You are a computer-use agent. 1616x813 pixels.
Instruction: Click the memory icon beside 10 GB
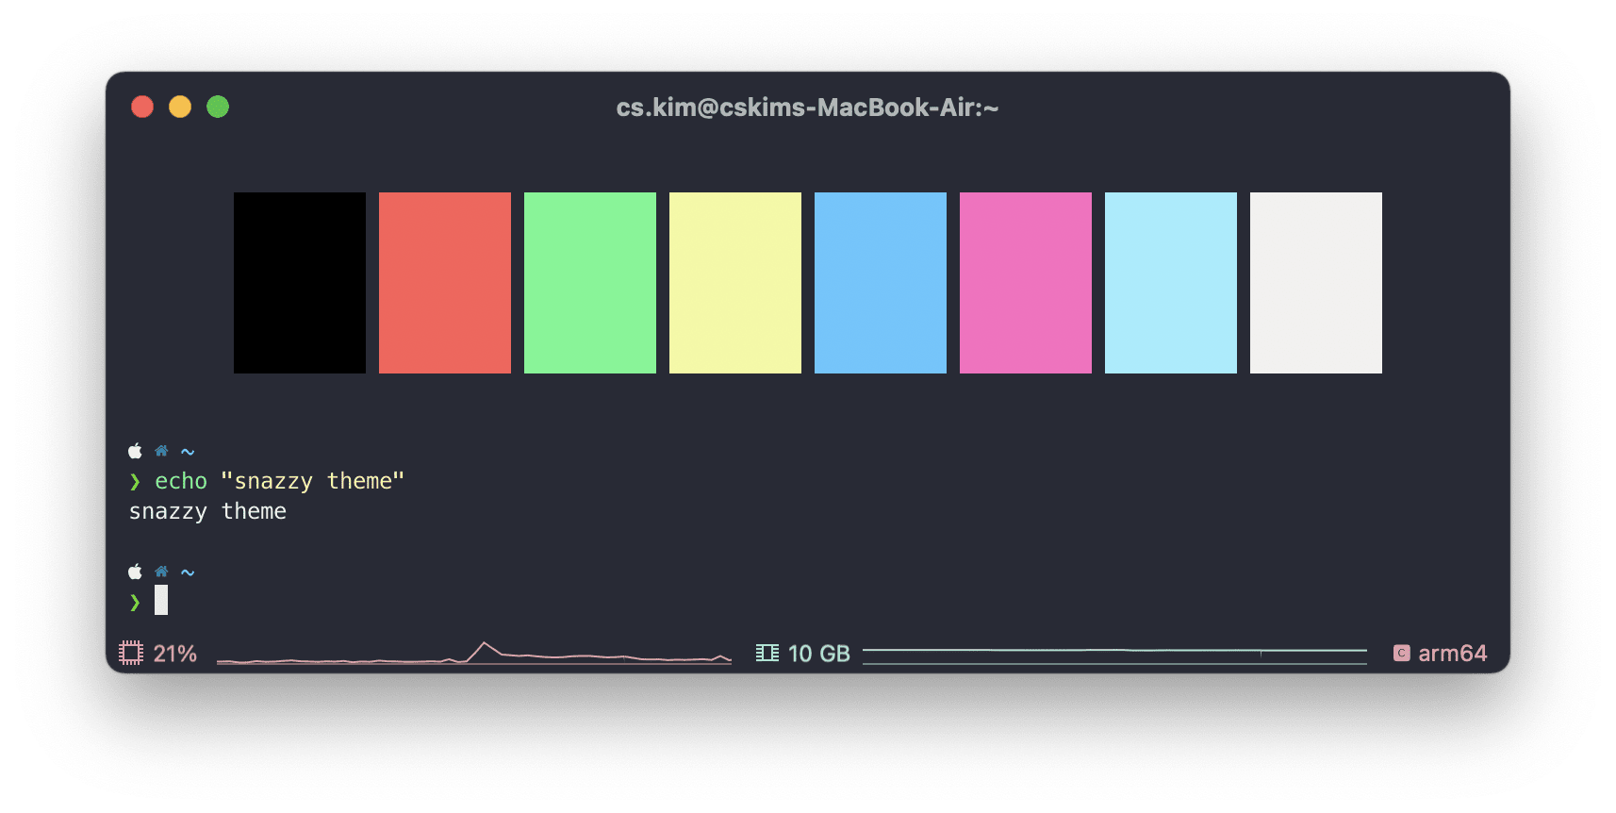(x=767, y=653)
